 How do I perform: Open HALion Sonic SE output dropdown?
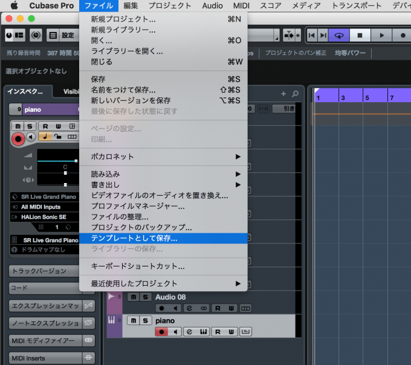pyautogui.click(x=45, y=217)
